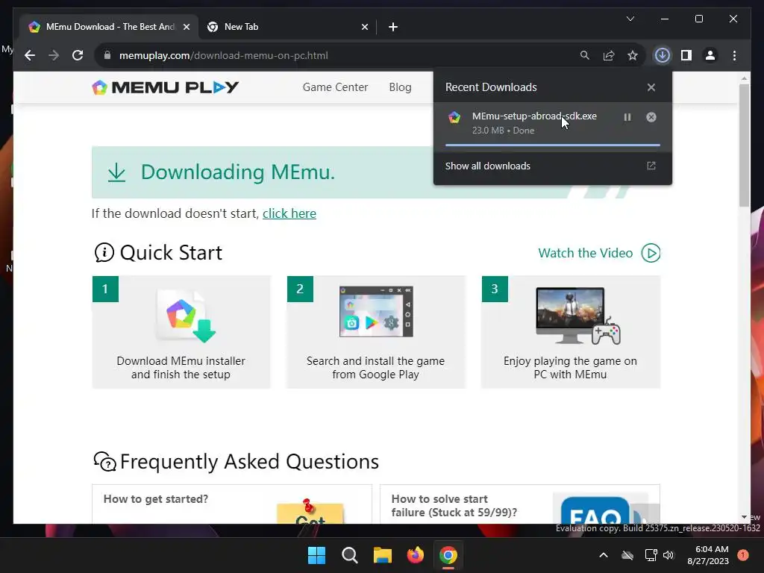764x573 pixels.
Task: Click the volume speaker tray icon
Action: pos(668,555)
